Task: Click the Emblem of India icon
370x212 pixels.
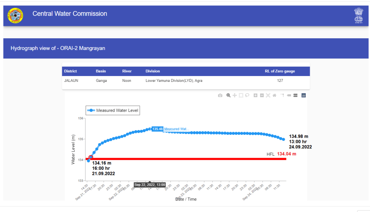Action: [358, 15]
